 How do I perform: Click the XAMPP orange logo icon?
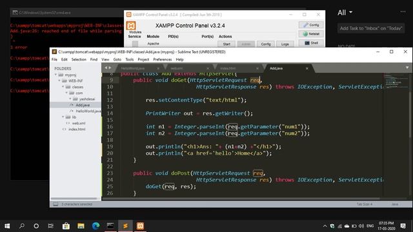(x=131, y=26)
